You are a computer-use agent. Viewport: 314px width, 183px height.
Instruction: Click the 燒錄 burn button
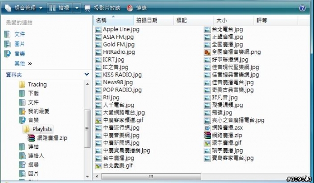(x=137, y=8)
